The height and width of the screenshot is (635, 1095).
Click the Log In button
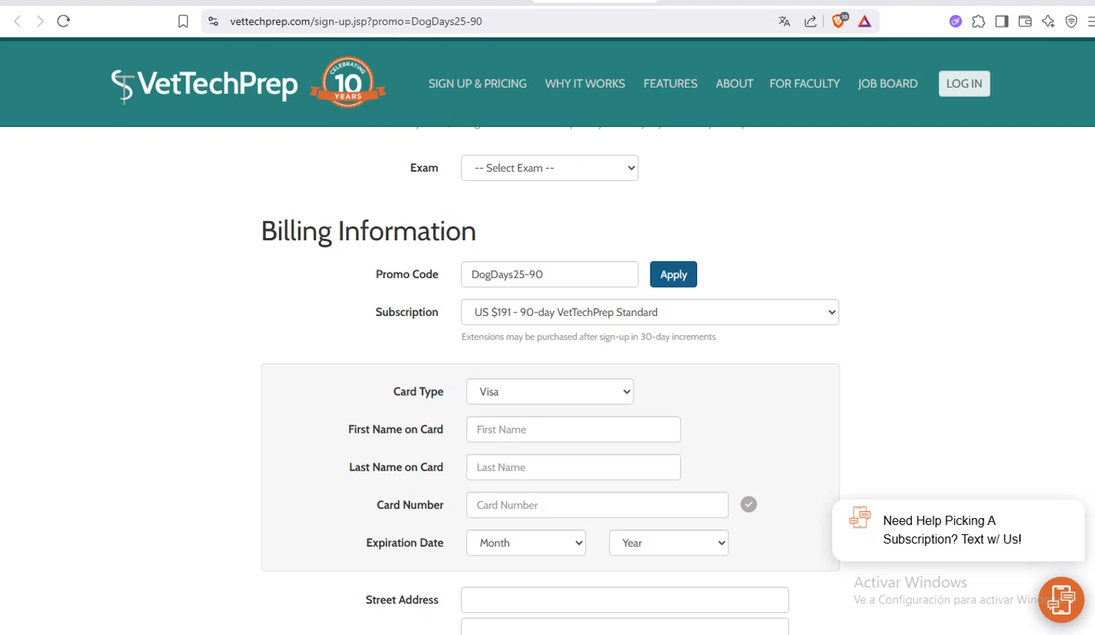(964, 84)
